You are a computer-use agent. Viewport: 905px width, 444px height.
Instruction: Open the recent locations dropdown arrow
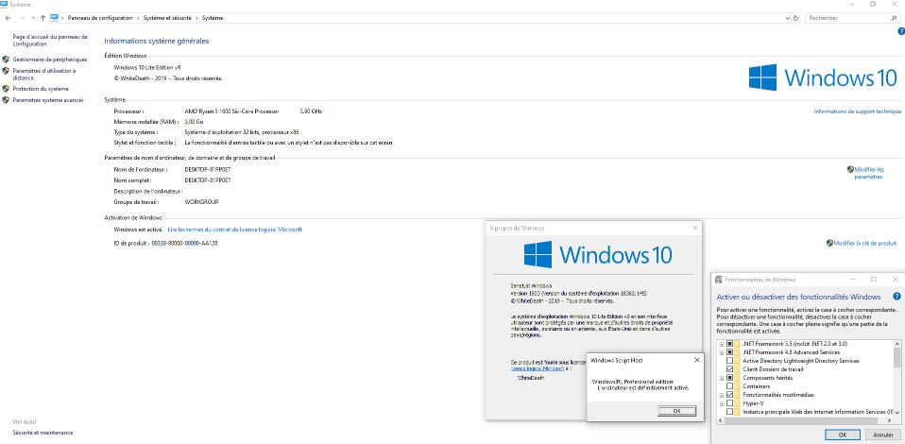[x=33, y=18]
